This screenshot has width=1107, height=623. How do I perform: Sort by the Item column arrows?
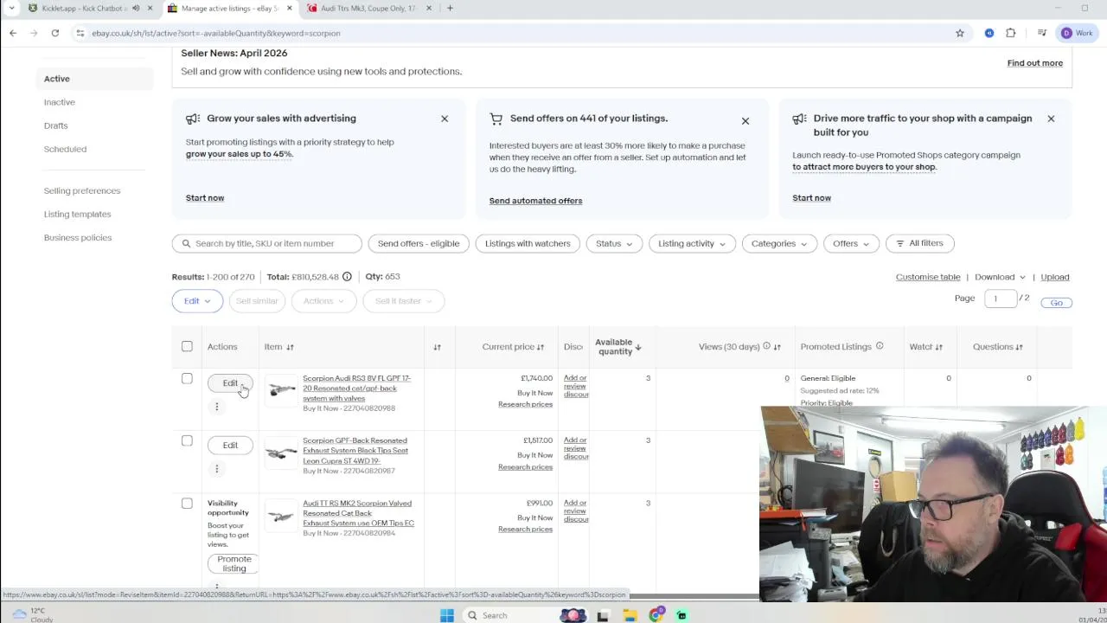click(290, 347)
